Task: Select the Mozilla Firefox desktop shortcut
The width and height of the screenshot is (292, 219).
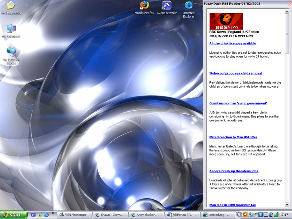Action: pyautogui.click(x=144, y=7)
